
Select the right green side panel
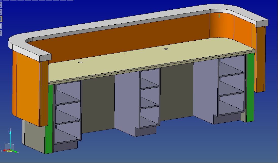(250, 87)
